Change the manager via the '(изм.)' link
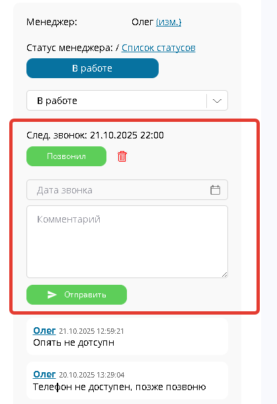Viewport: 277px width, 404px height. click(169, 22)
